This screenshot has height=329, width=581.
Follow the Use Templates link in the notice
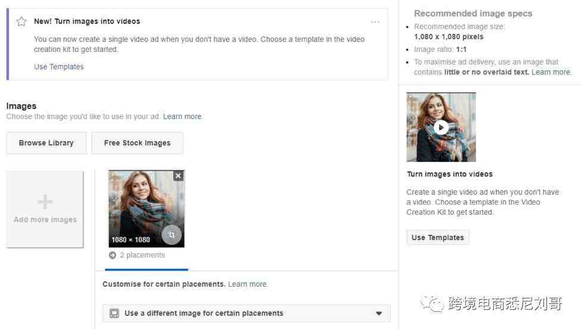click(59, 67)
